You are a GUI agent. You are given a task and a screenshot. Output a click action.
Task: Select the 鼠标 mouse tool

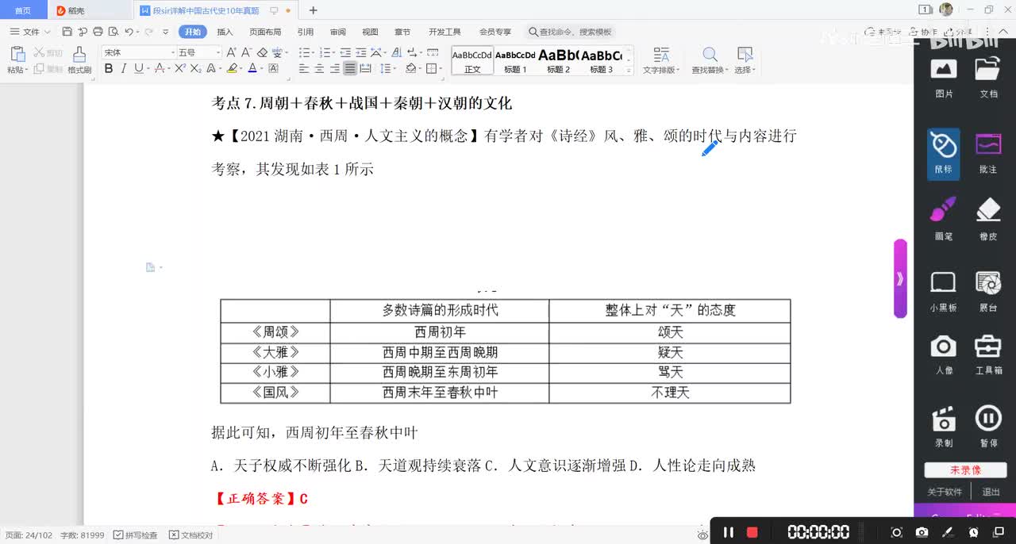click(943, 154)
